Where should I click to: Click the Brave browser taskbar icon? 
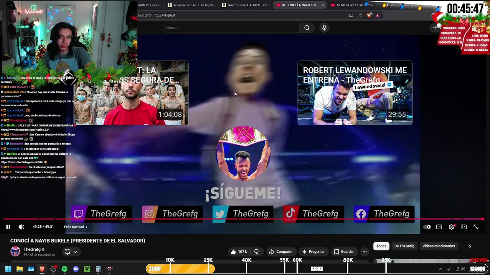tap(42, 269)
